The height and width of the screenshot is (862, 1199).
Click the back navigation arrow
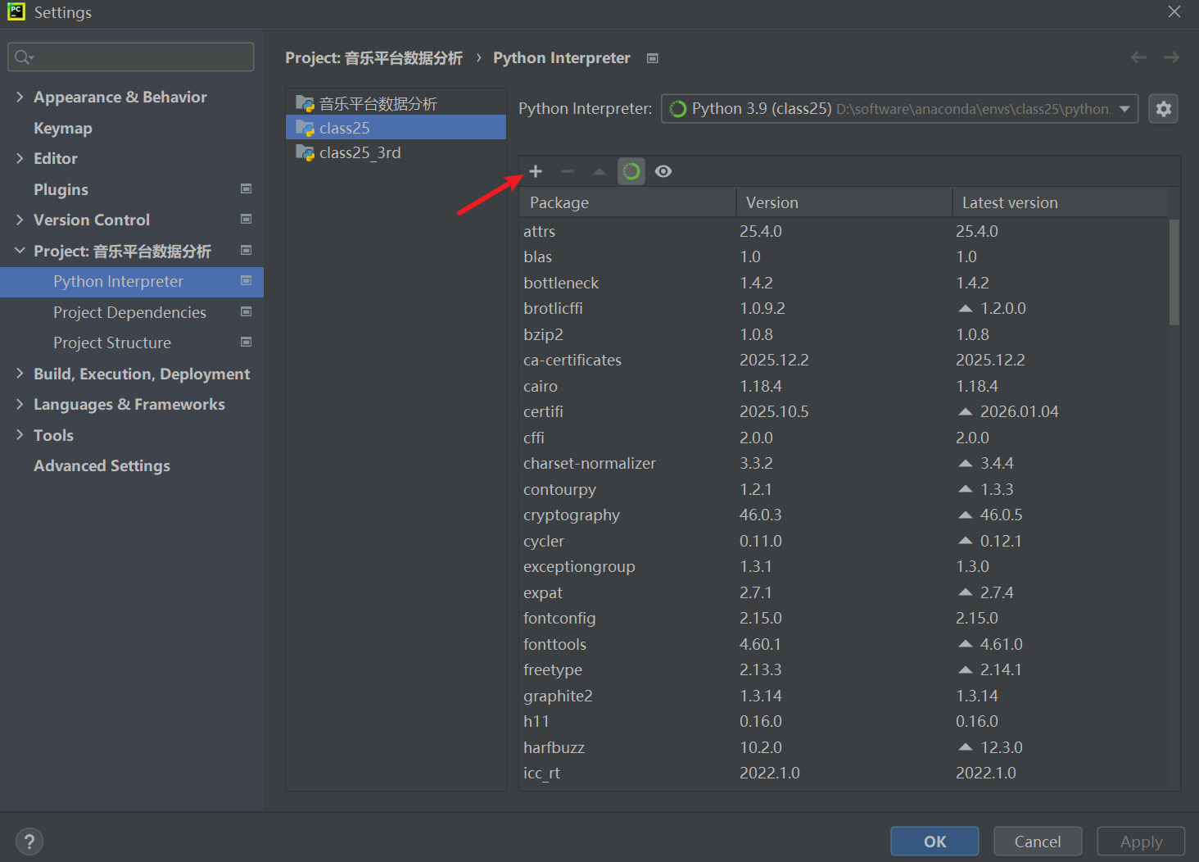pos(1138,57)
